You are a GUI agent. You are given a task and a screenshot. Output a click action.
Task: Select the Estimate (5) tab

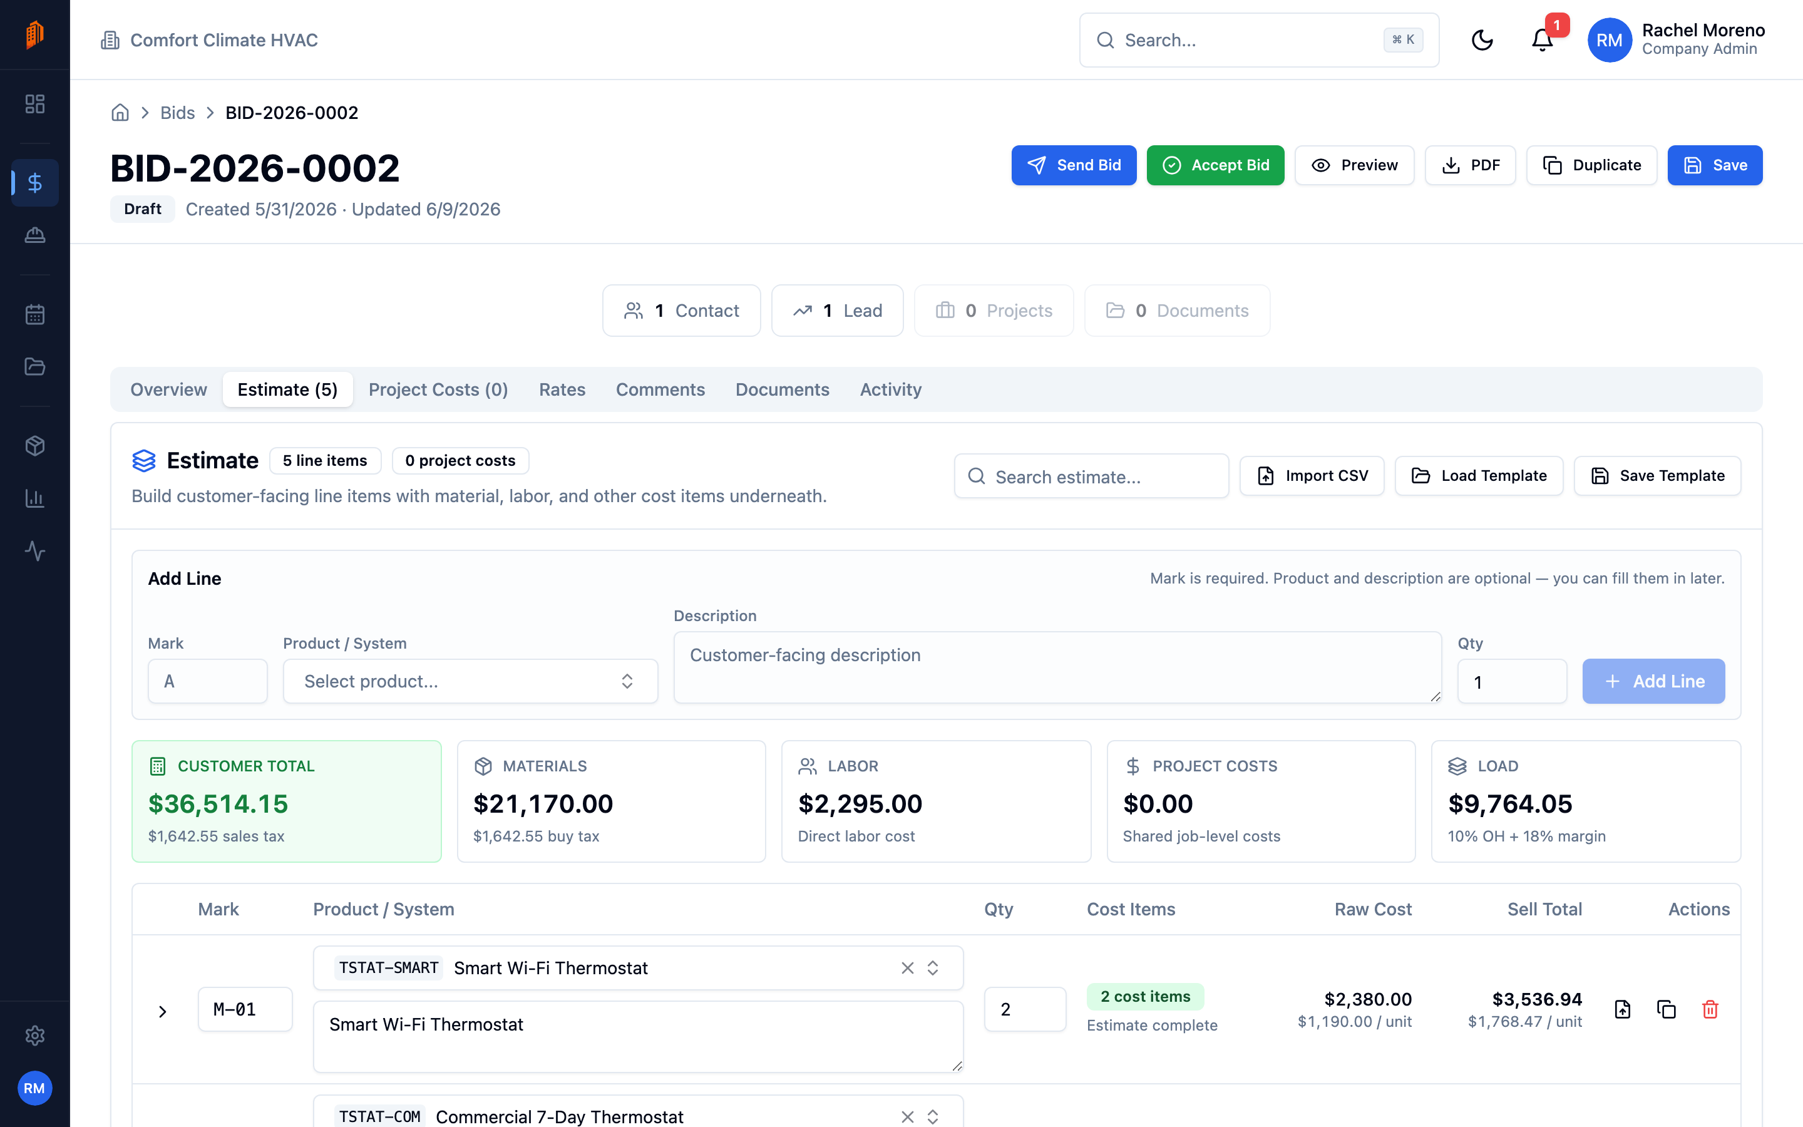(287, 389)
